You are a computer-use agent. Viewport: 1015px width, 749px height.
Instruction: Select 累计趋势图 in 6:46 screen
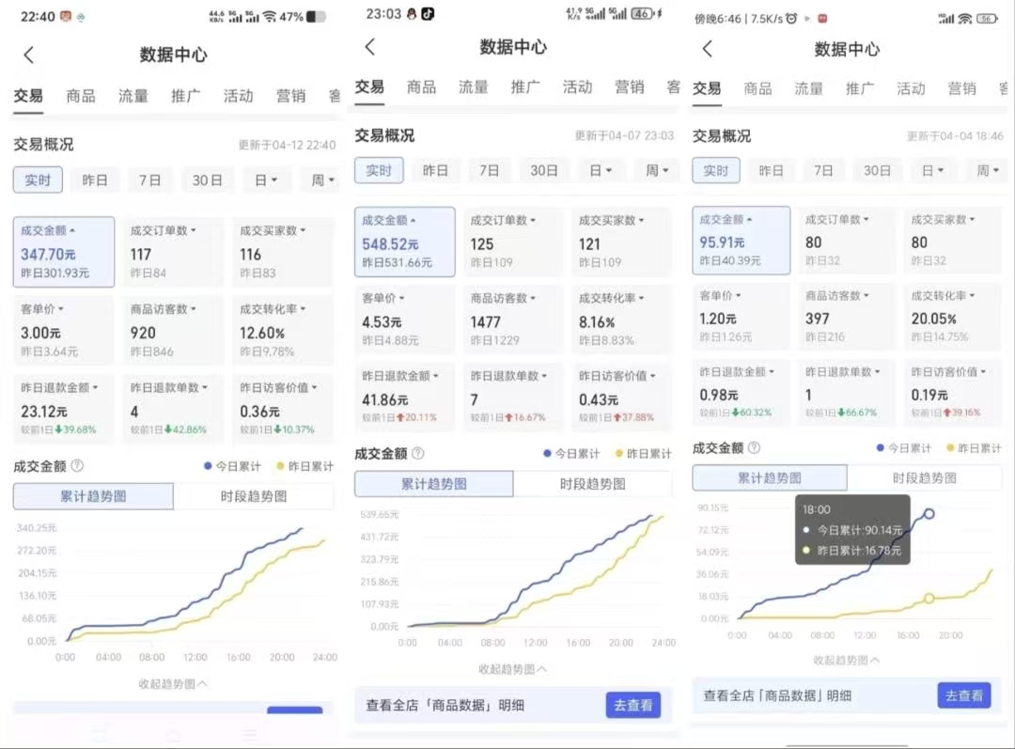(x=770, y=477)
